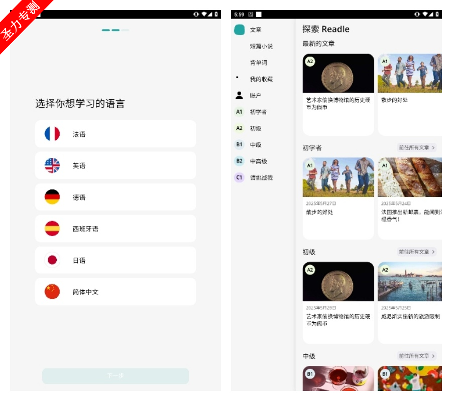Viewport: 452px width, 401px height.
Task: Click 前往所有文章 in the 初级 section
Action: click(x=416, y=252)
